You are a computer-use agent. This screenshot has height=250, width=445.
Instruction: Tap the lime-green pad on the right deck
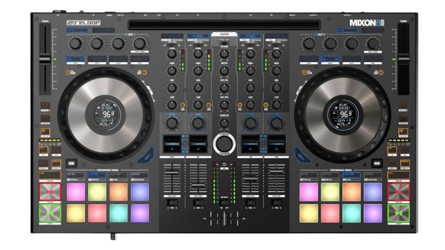pyautogui.click(x=330, y=192)
